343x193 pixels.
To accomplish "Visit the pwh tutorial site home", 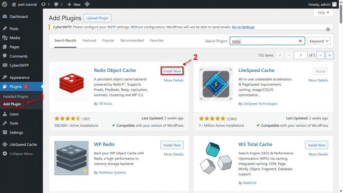I will 24,5.
